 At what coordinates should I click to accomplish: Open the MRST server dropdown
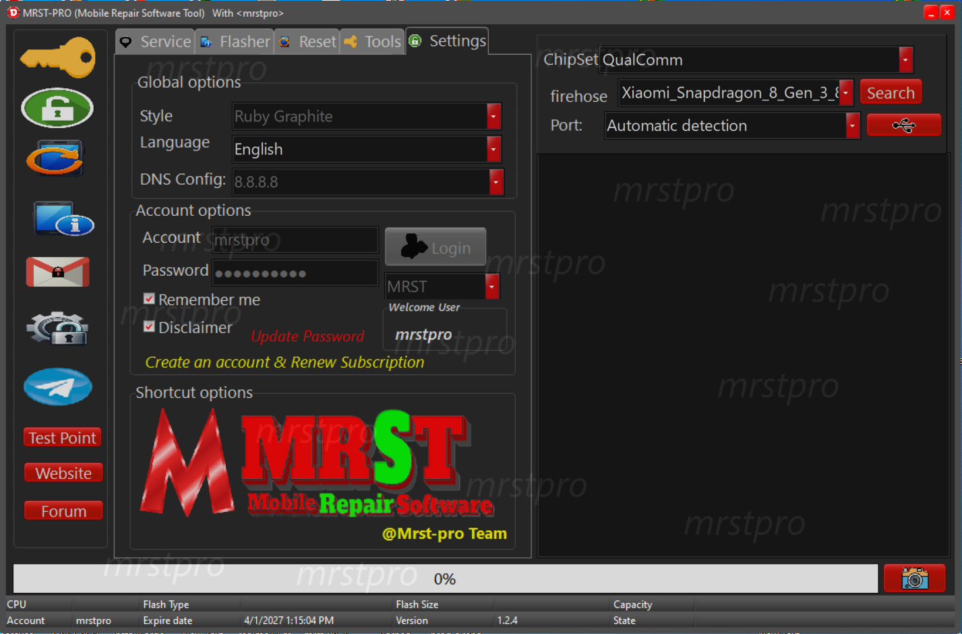(492, 287)
